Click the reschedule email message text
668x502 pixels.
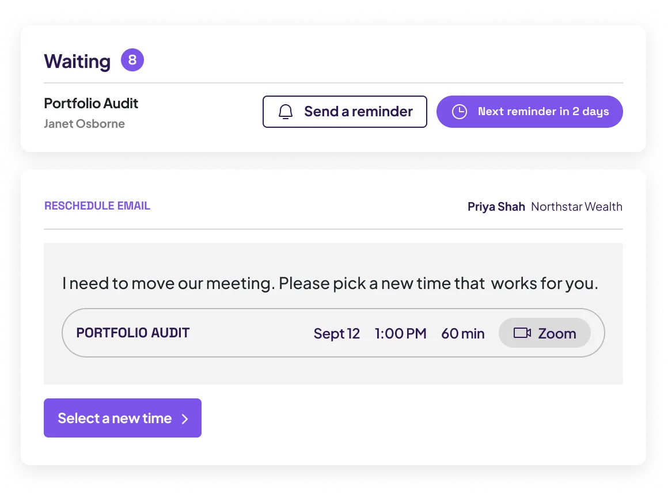[x=330, y=283]
